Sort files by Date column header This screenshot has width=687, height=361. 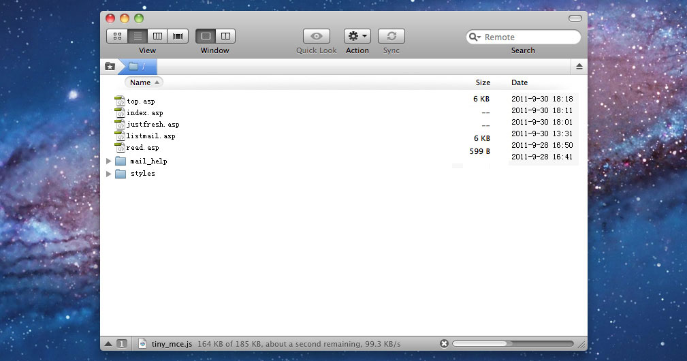click(x=520, y=82)
